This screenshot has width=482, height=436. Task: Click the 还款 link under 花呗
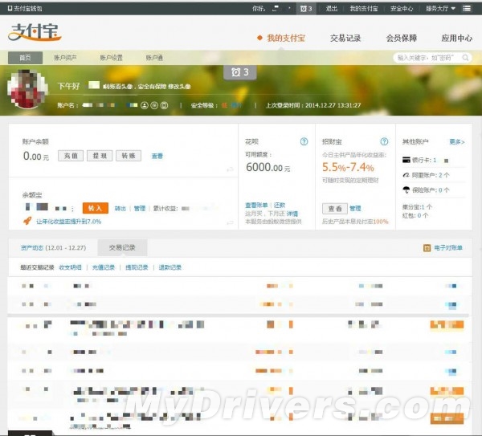click(280, 205)
